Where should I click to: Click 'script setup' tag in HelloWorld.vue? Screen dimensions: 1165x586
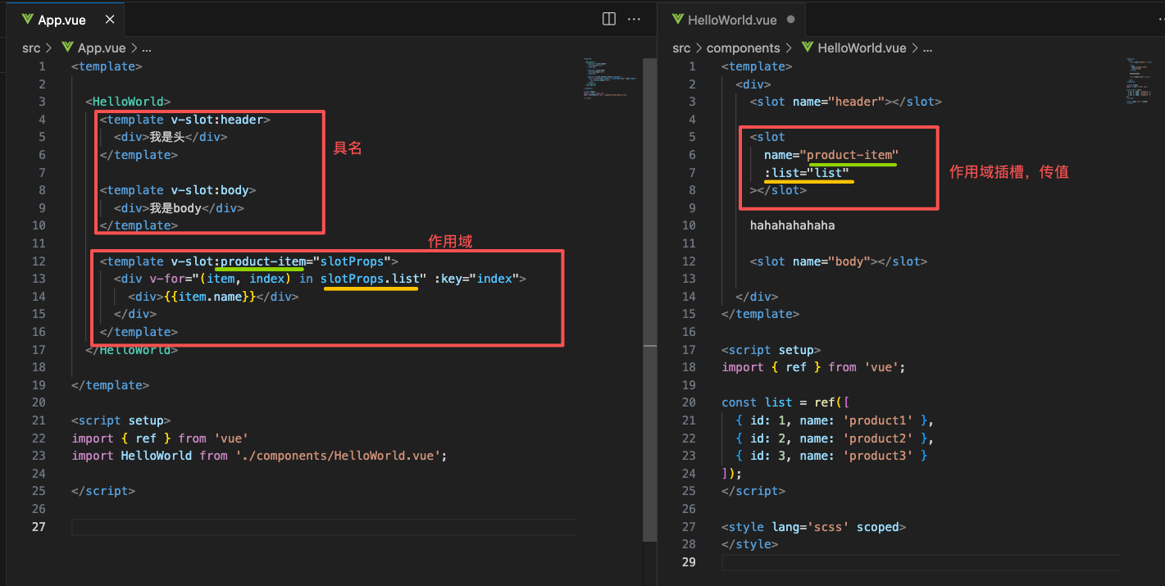point(771,350)
